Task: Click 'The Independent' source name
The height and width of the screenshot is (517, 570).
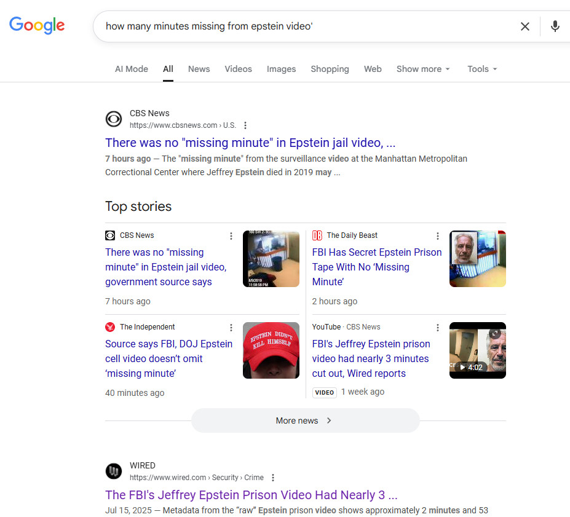Action: (x=147, y=327)
